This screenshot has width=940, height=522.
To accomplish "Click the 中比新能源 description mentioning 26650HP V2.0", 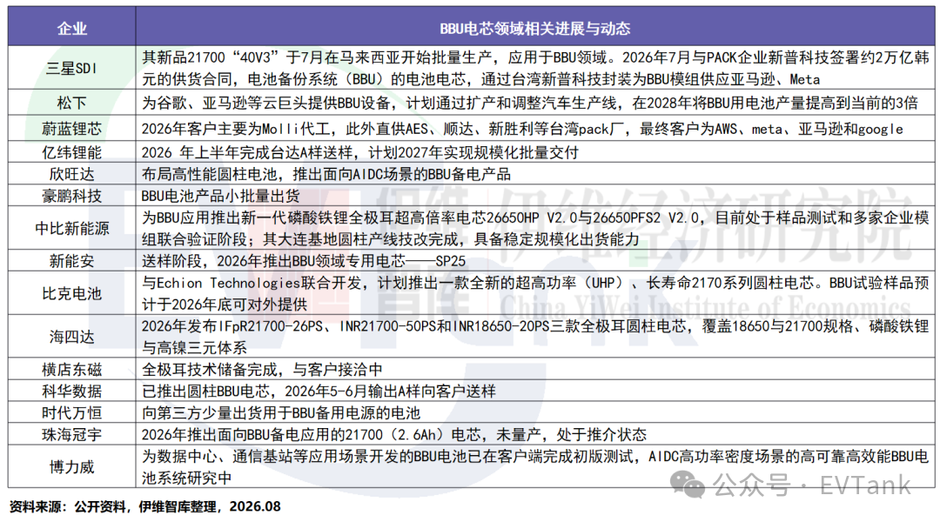I will click(534, 228).
